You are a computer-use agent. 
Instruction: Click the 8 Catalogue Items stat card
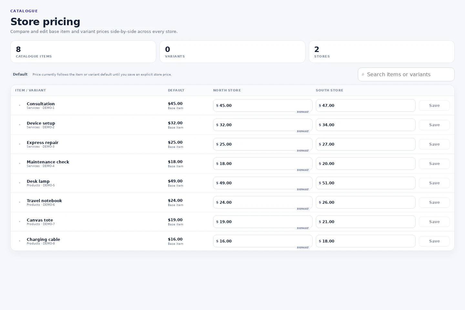point(83,52)
